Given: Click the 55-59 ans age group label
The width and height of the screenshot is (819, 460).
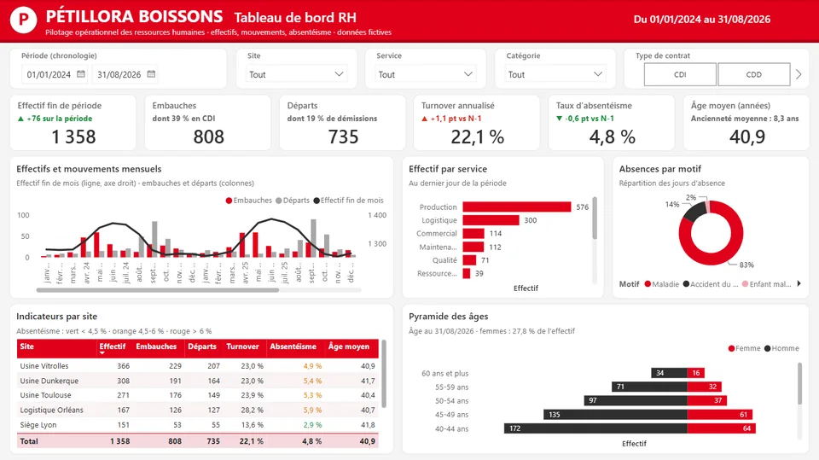Looking at the screenshot, I should coord(452,387).
